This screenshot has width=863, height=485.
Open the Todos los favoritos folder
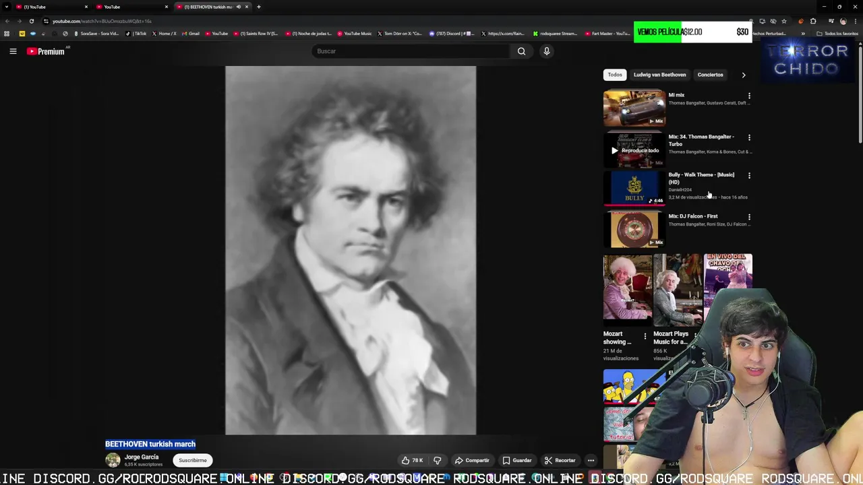(836, 34)
